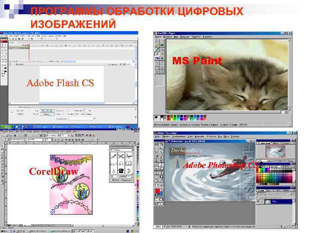Choose the Rectangle tool in Paint

pos(157,67)
